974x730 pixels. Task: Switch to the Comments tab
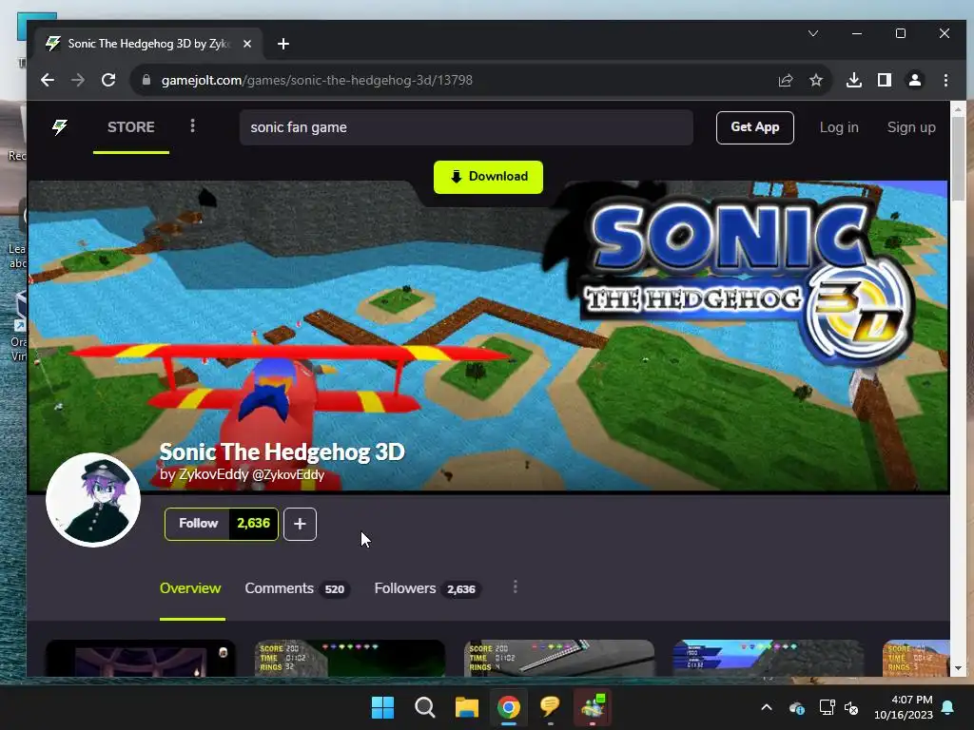[297, 588]
